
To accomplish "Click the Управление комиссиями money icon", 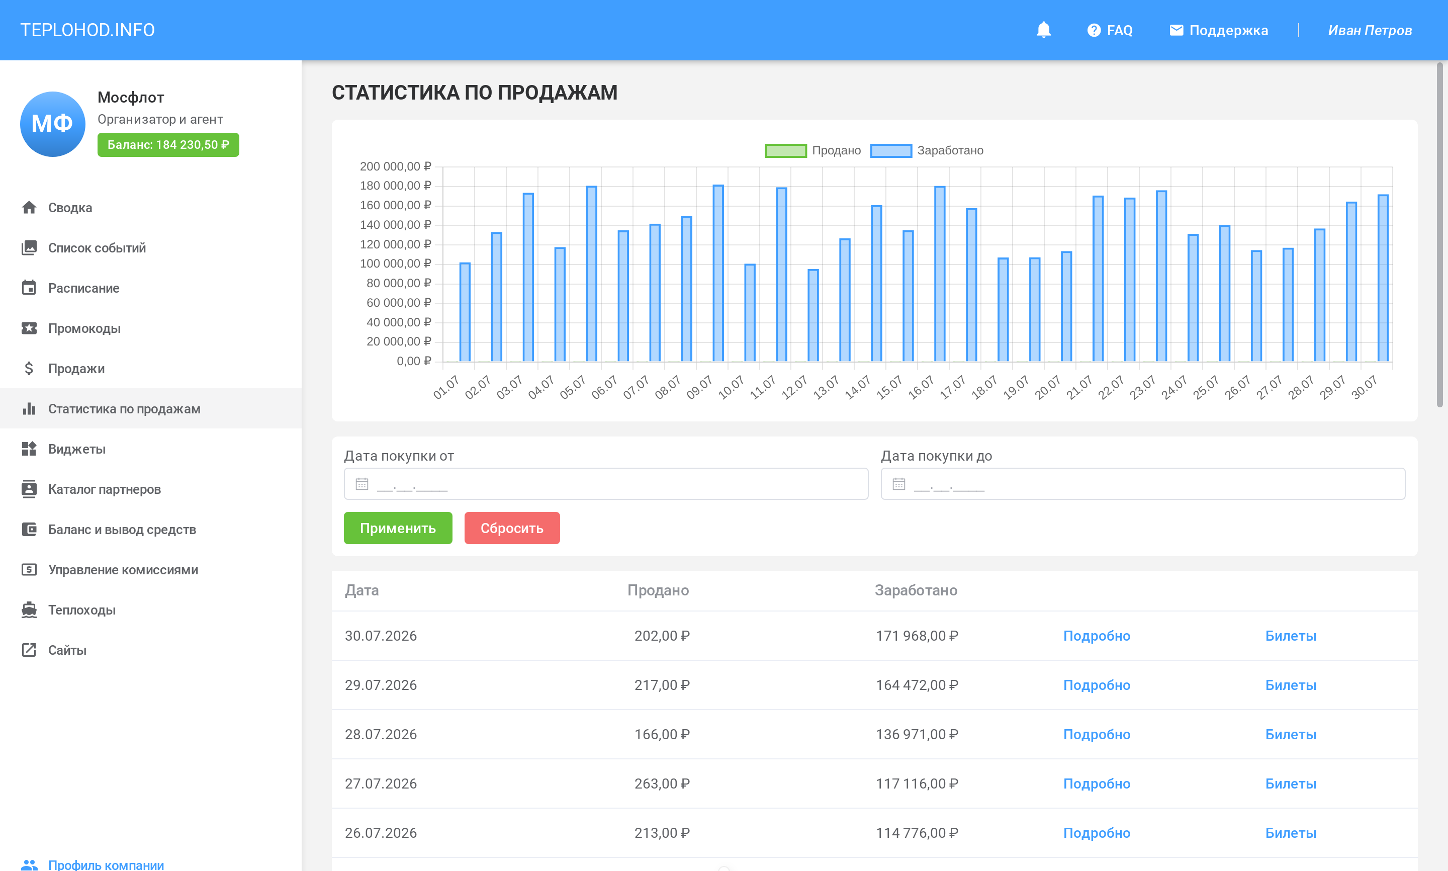I will pyautogui.click(x=29, y=569).
